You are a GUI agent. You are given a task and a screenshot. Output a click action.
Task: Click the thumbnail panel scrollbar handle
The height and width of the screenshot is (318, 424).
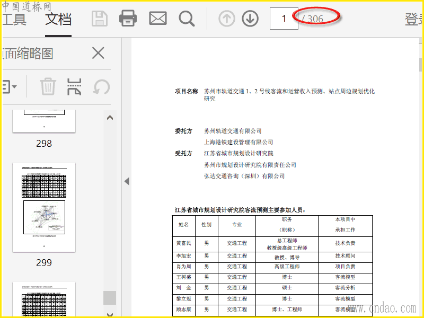point(110,298)
